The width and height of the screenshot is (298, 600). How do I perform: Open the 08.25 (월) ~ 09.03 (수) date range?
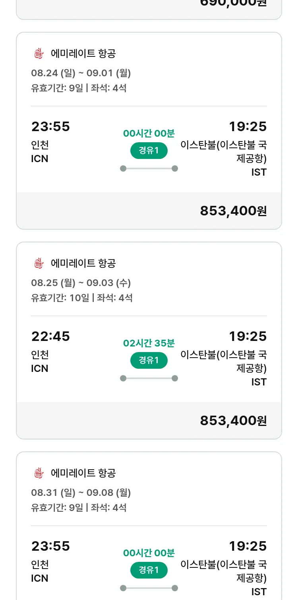(81, 283)
